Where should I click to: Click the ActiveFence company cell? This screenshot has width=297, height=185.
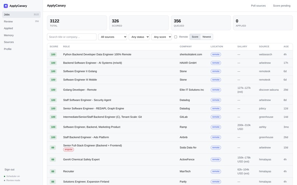(x=187, y=160)
